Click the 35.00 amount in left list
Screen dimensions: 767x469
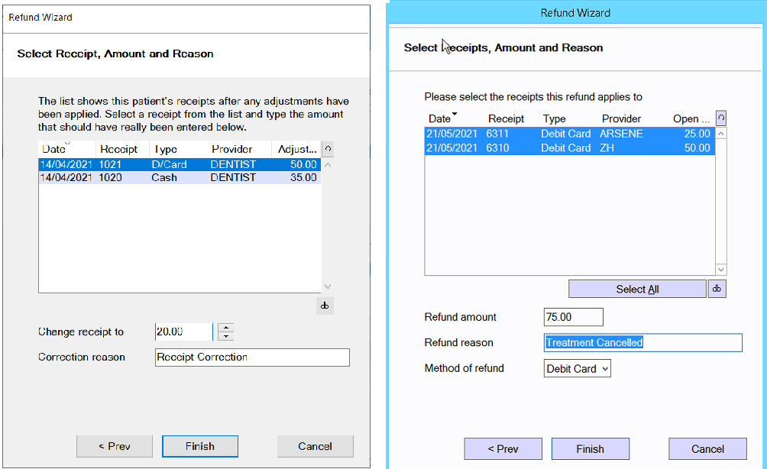coord(303,177)
